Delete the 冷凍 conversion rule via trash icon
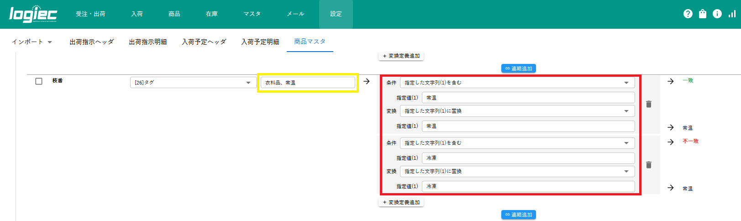Image resolution: width=741 pixels, height=221 pixels. (x=648, y=165)
